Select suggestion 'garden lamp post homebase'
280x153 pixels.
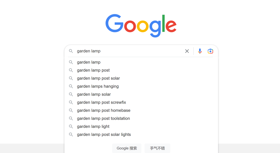point(103,110)
